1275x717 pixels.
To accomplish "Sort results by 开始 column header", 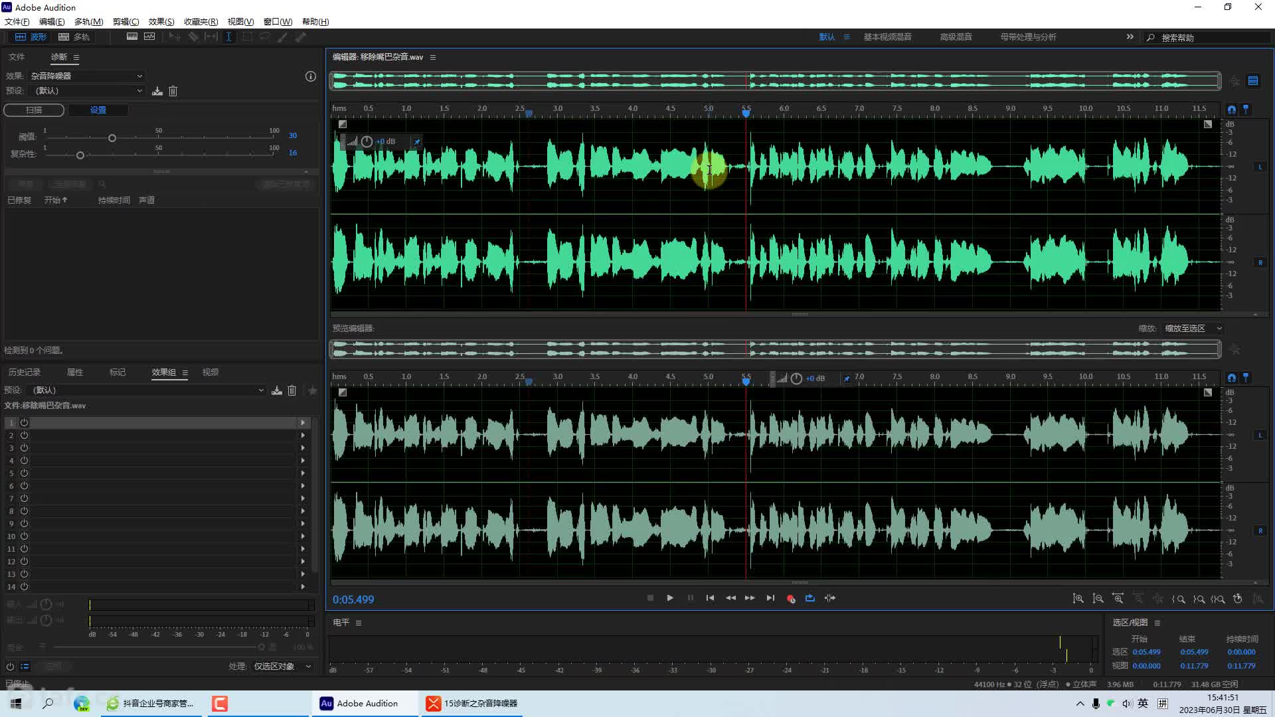I will coord(55,200).
